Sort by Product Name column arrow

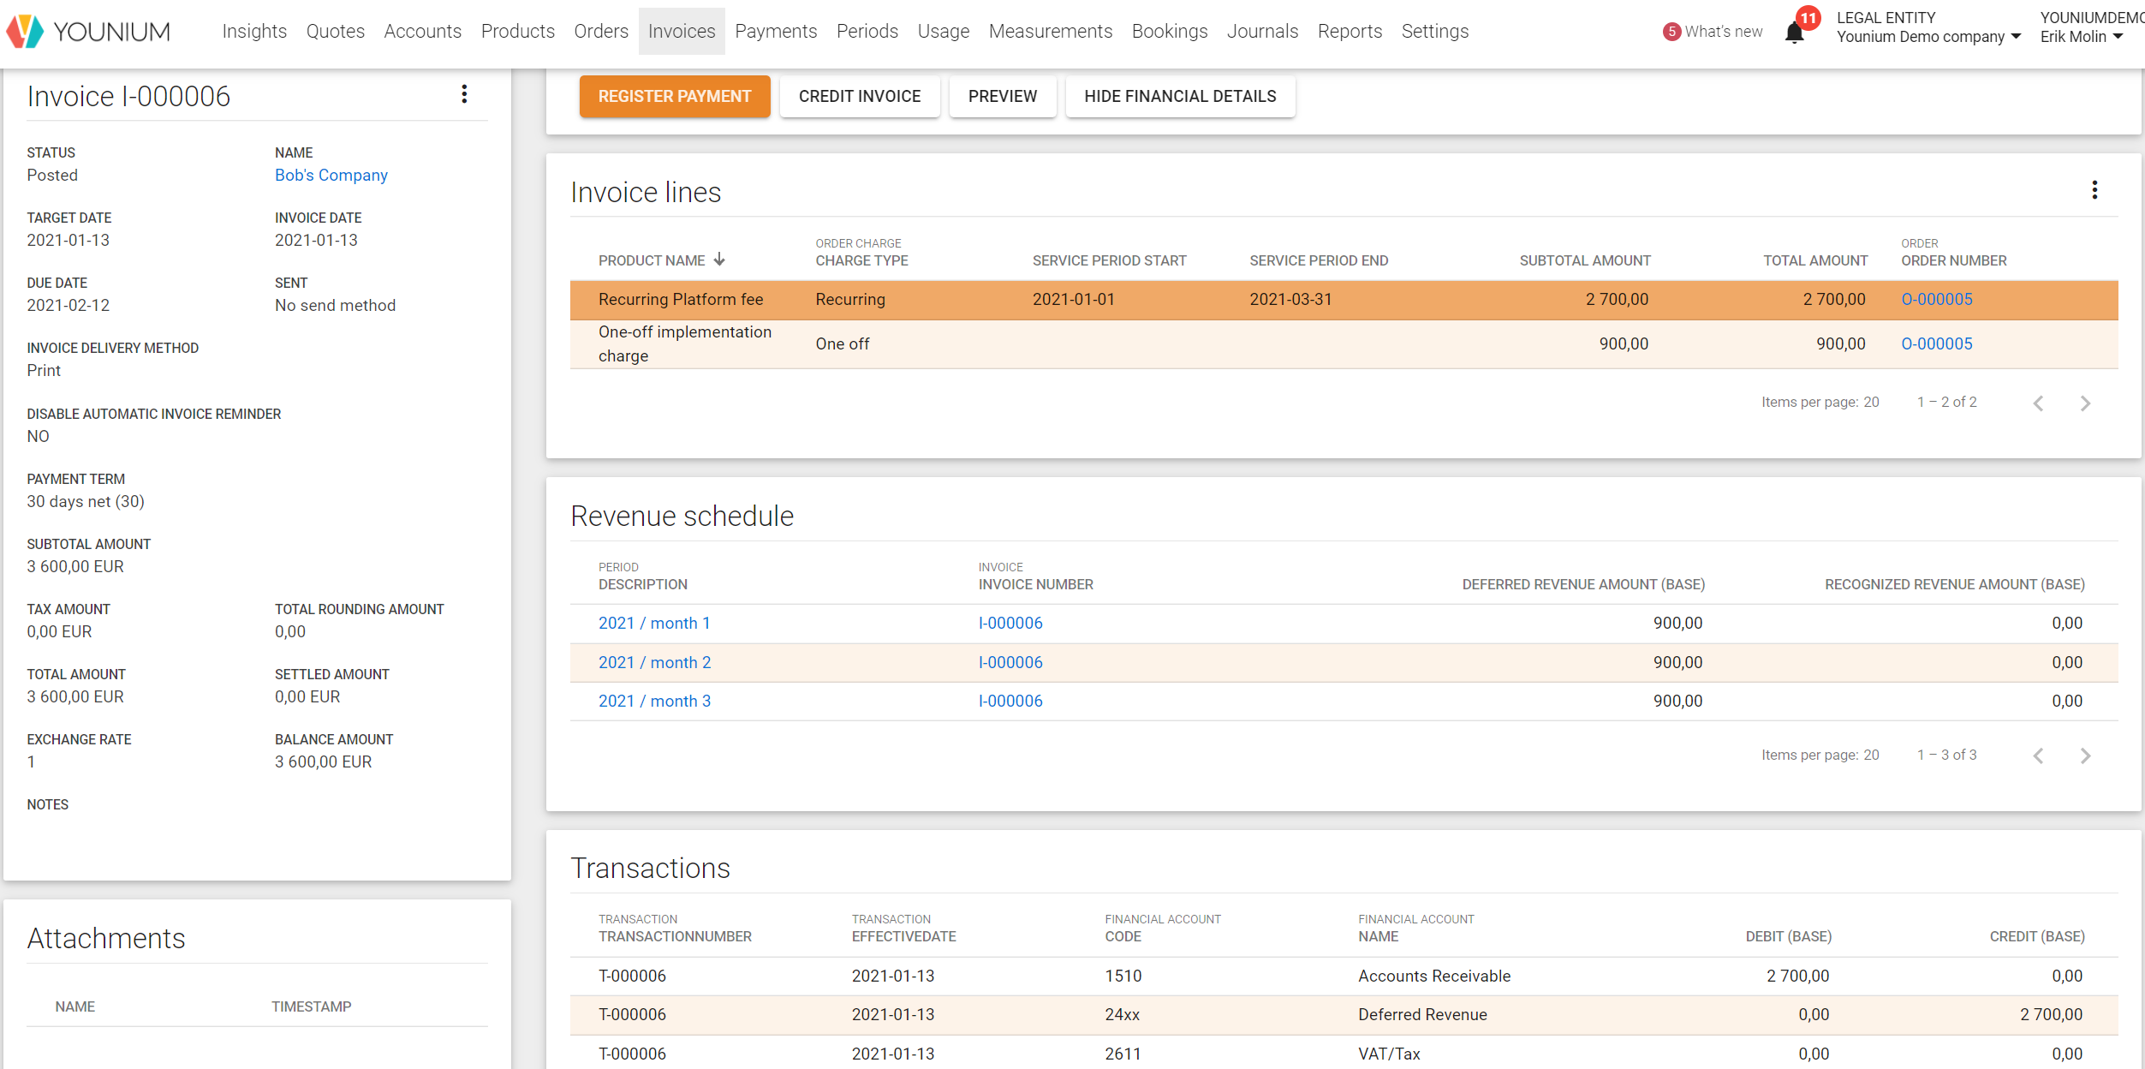pyautogui.click(x=719, y=260)
